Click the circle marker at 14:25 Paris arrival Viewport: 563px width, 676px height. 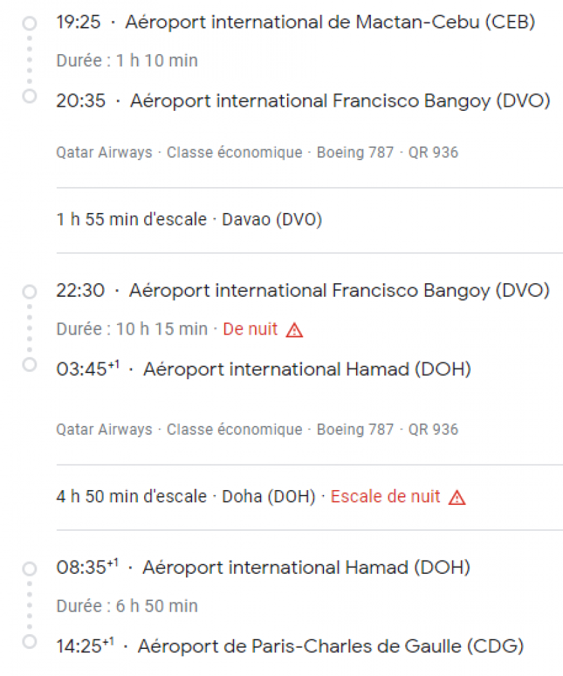tap(29, 641)
